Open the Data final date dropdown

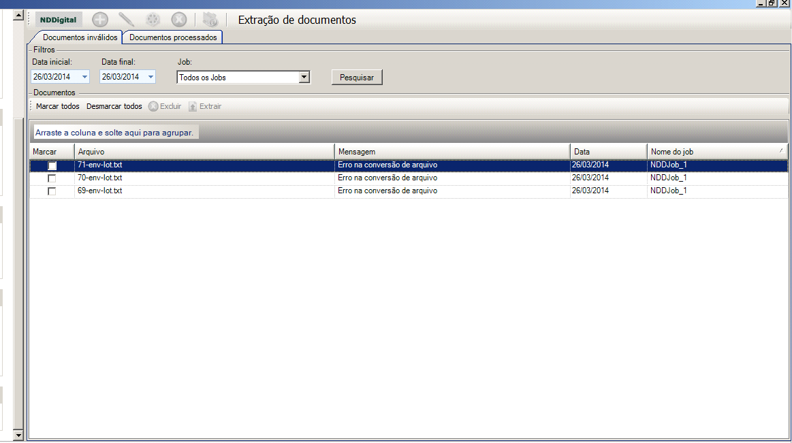[x=151, y=77]
